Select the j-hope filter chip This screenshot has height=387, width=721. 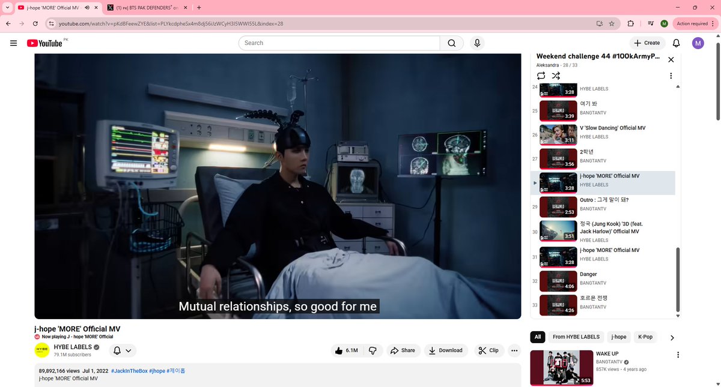[619, 337]
